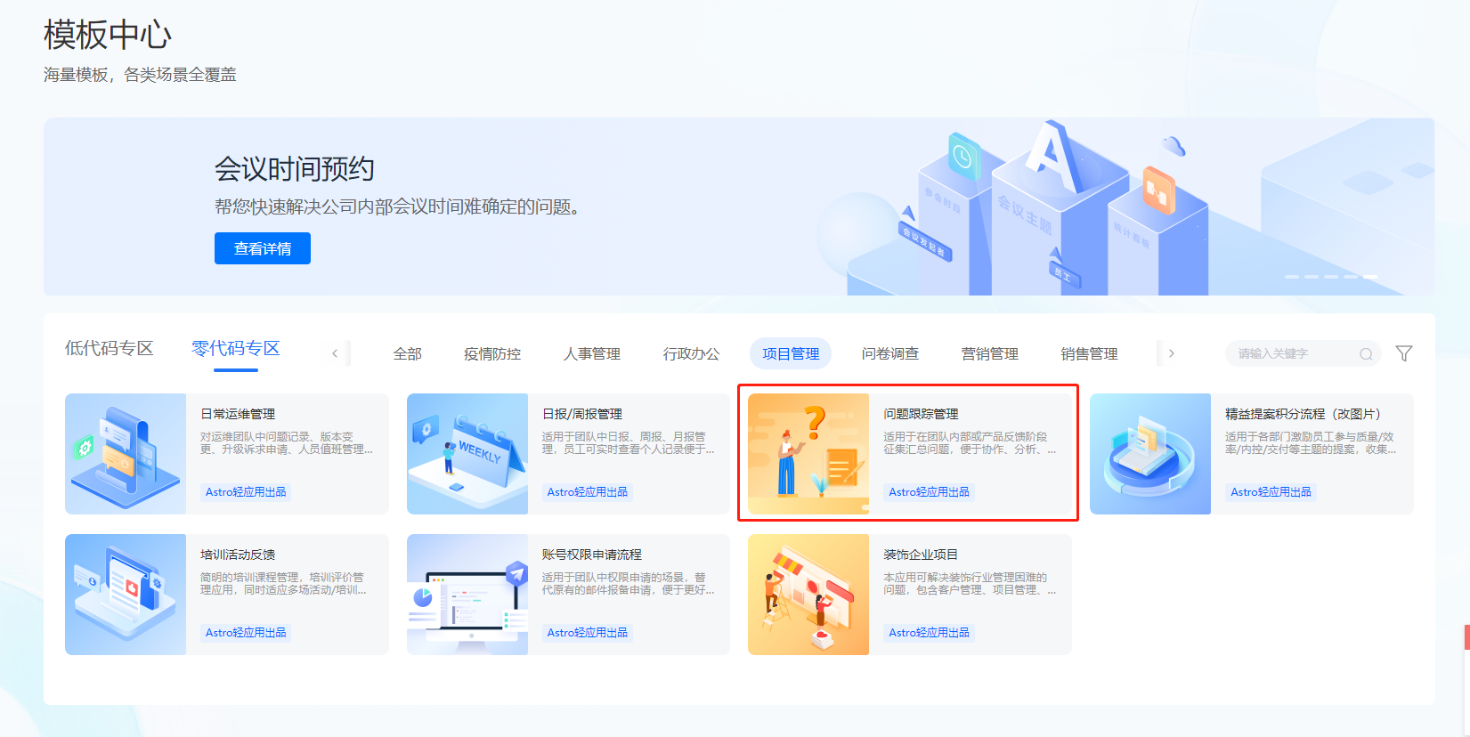Click the 日报/周报管理 title
The image size is (1470, 737).
coord(582,414)
